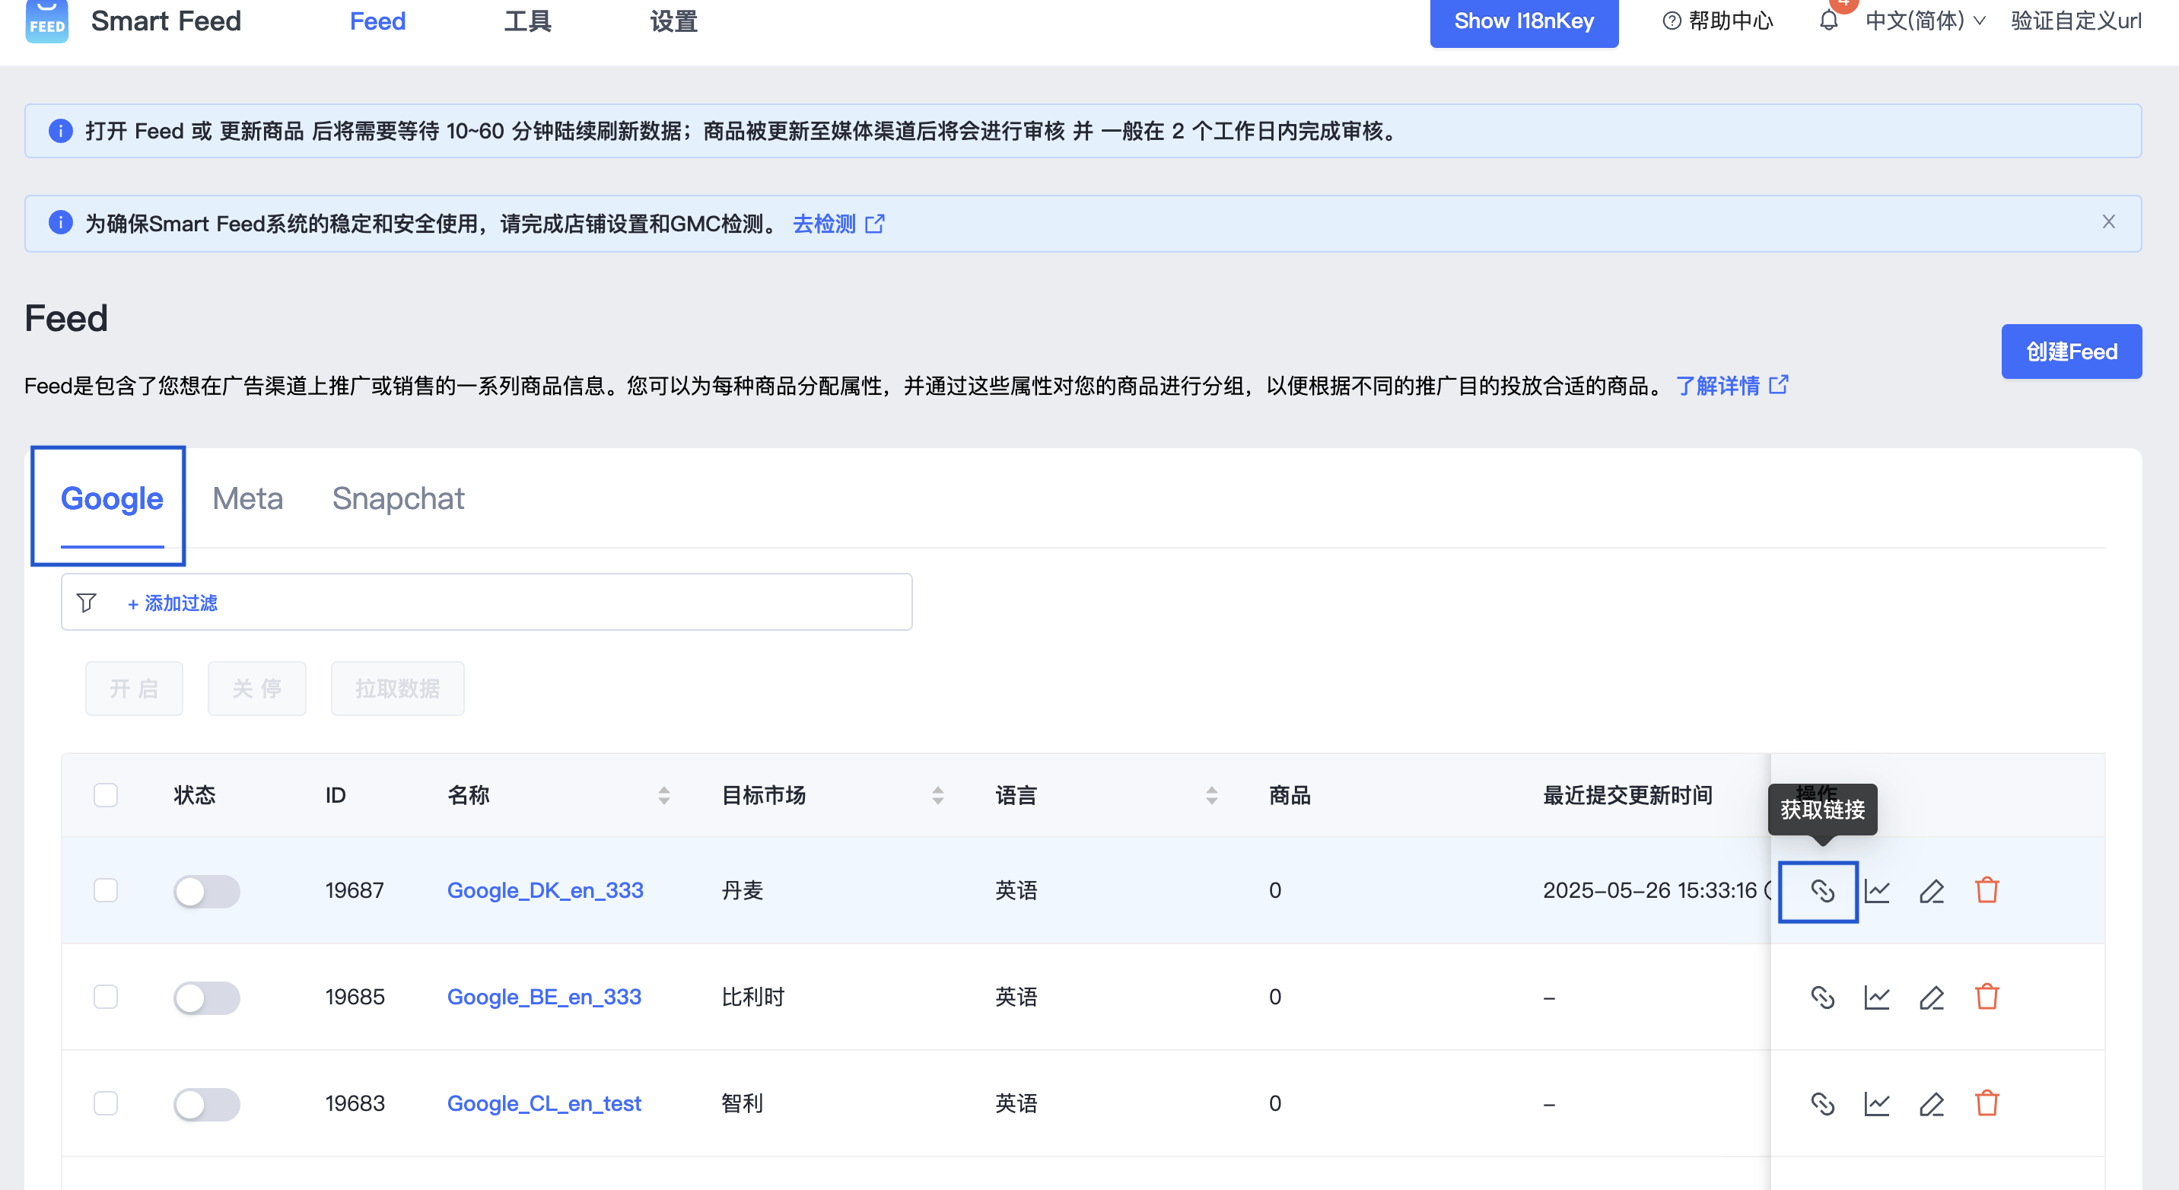The height and width of the screenshot is (1190, 2179).
Task: View statistics chart for Google_CL_en_test
Action: pos(1876,1104)
